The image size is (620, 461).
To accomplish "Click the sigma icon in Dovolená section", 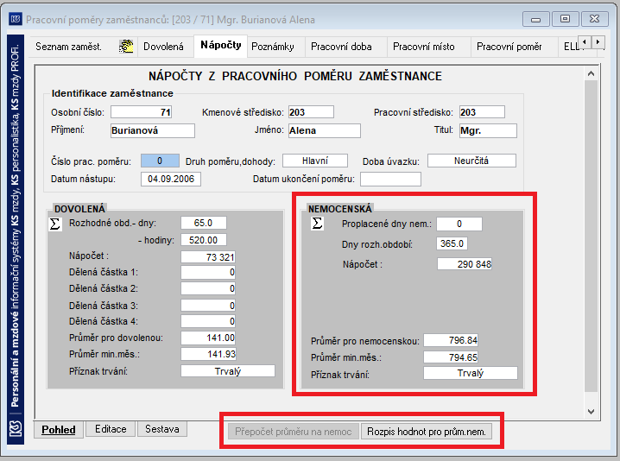I will click(55, 224).
